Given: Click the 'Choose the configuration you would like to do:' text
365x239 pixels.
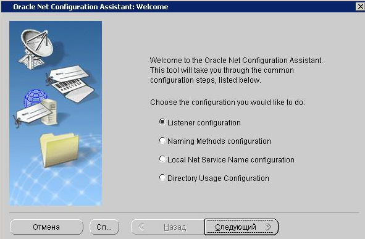Looking at the screenshot, I should click(x=227, y=103).
